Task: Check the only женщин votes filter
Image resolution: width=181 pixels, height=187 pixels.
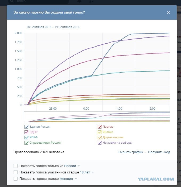Action: [x=15, y=179]
